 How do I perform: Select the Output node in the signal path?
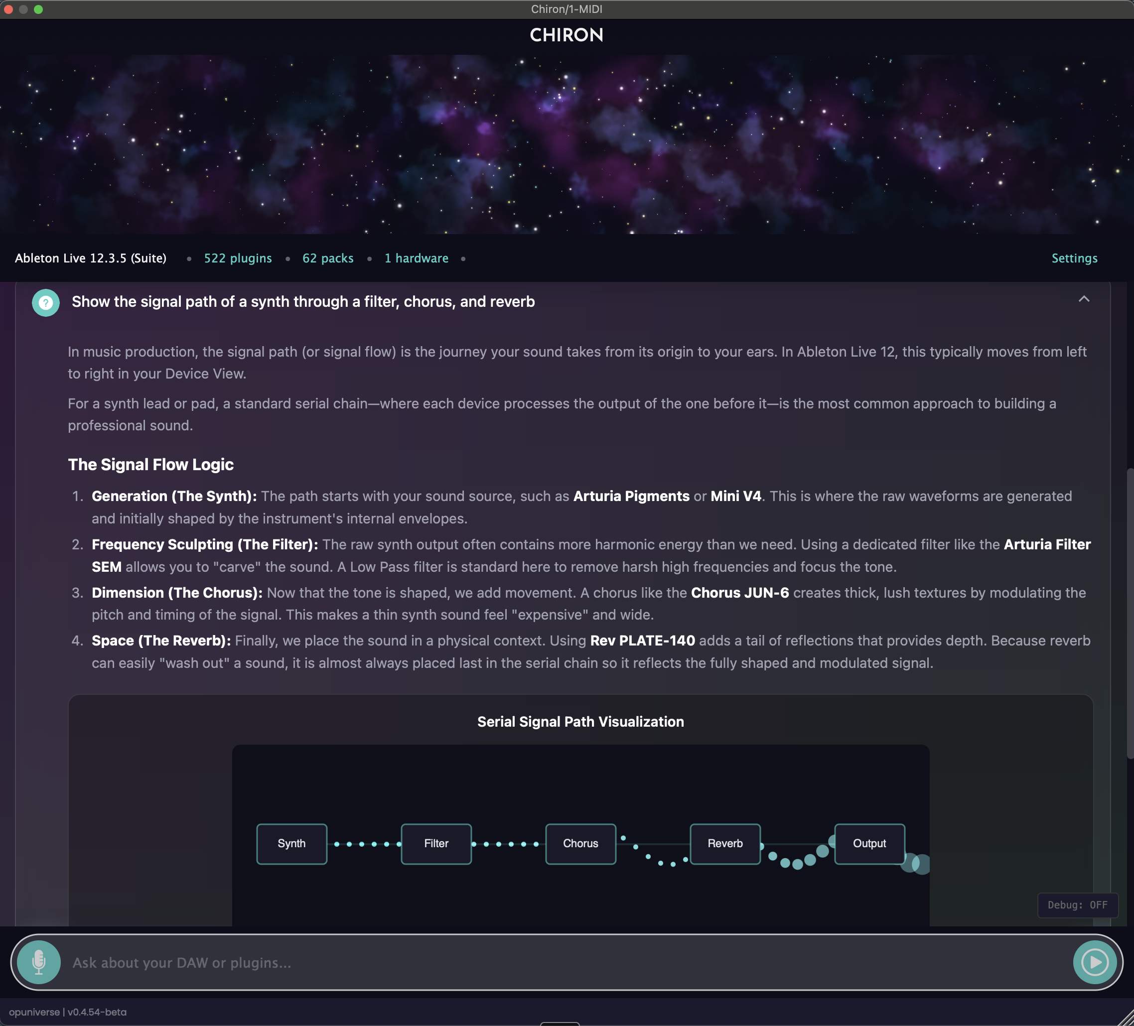coord(869,844)
